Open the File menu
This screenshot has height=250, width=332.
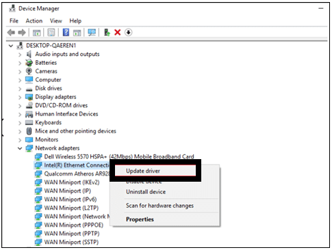click(14, 21)
